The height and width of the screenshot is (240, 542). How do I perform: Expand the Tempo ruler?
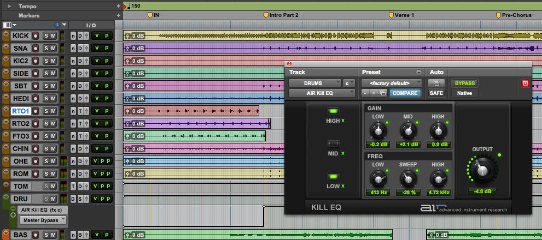[x=9, y=6]
